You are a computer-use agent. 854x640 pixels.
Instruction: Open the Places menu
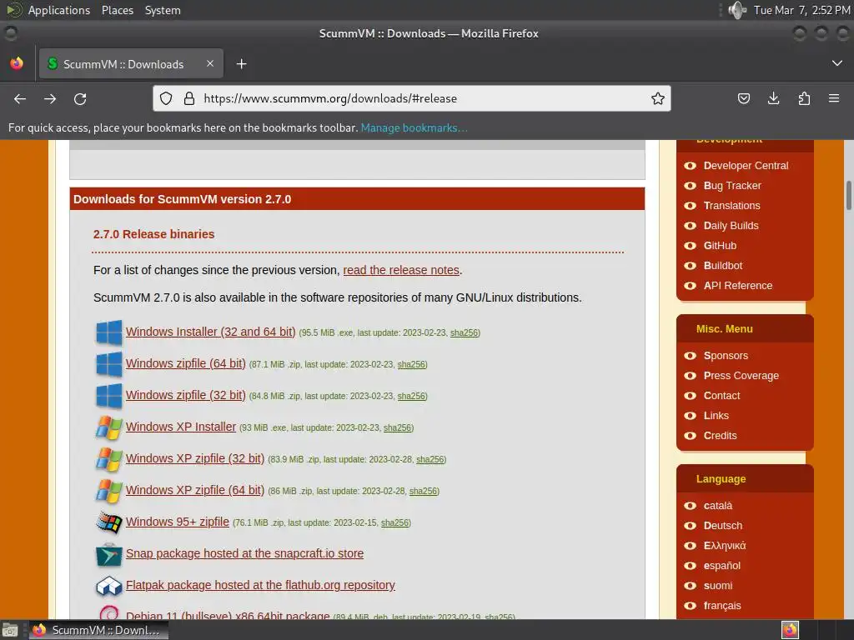118,10
